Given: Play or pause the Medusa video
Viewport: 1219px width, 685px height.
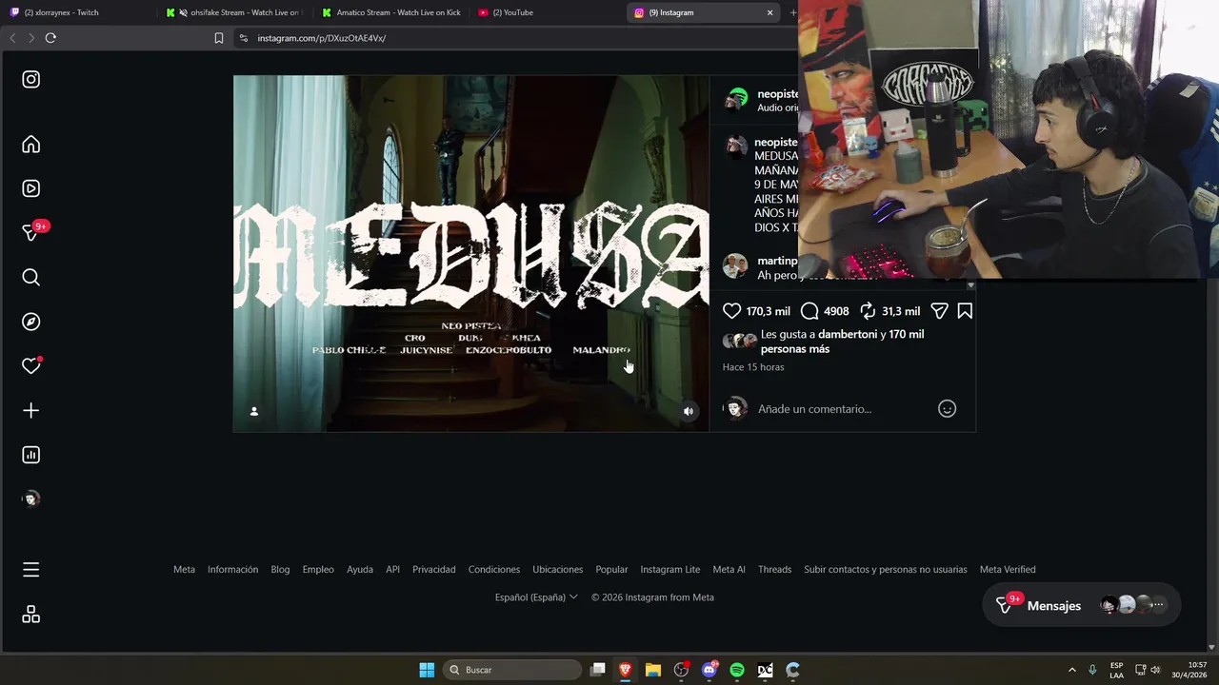Looking at the screenshot, I should point(471,253).
